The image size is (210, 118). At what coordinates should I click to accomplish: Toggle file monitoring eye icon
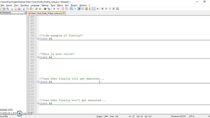98,9
